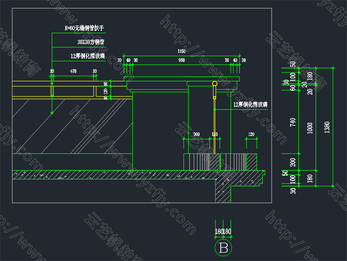Pick the 740 vertical dimension text

pyautogui.click(x=293, y=122)
